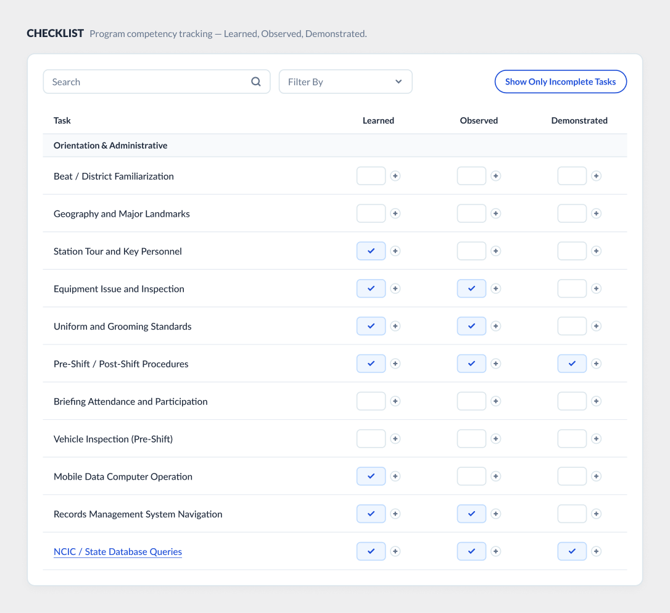
Task: Click the Equipment Issue and Inspection task name
Action: click(x=119, y=289)
